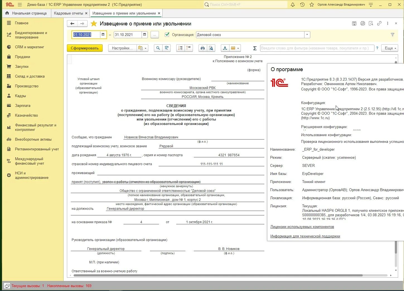The width and height of the screenshot is (404, 291).
Task: Open service settings icon beside user name
Action: (371, 4)
